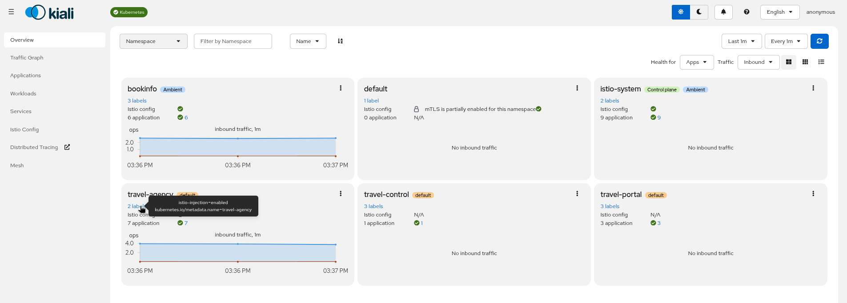847x303 pixels.
Task: Click the refresh button
Action: coord(819,41)
